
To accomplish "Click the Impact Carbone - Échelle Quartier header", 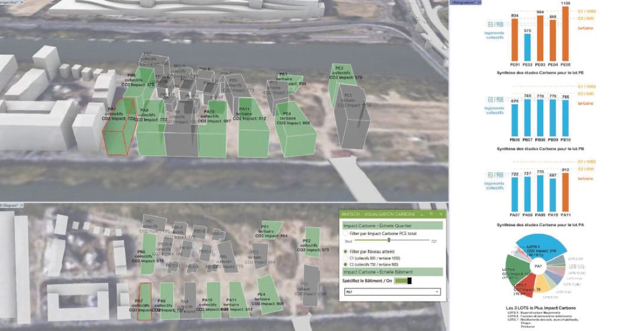I will (x=392, y=226).
